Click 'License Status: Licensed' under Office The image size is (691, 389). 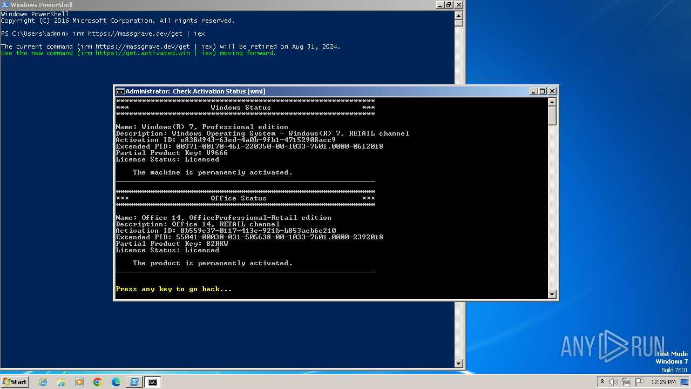pyautogui.click(x=167, y=250)
